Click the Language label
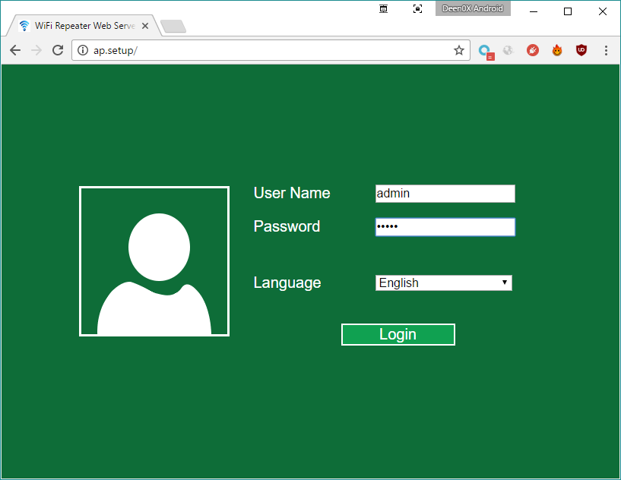 coord(287,283)
